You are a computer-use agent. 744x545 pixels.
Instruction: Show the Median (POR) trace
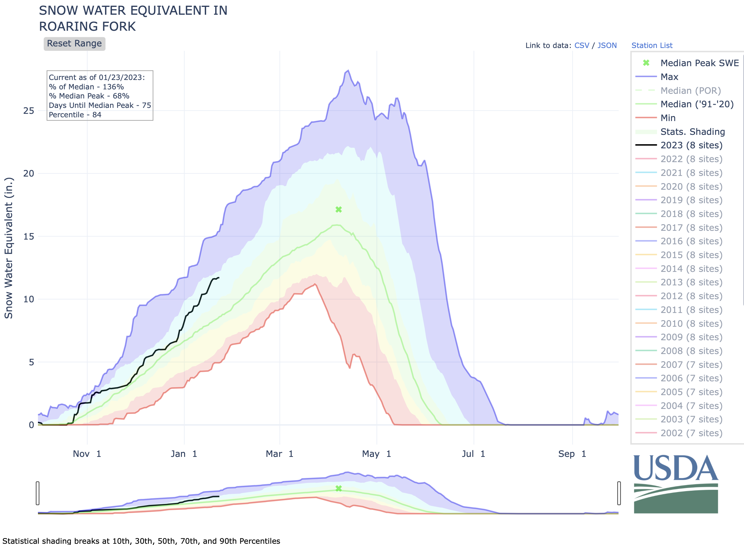(x=690, y=90)
